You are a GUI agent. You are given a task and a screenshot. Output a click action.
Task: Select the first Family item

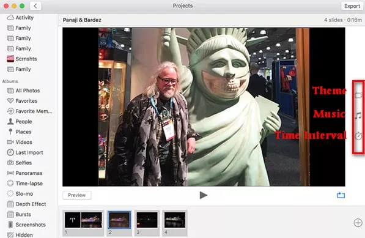click(19, 28)
